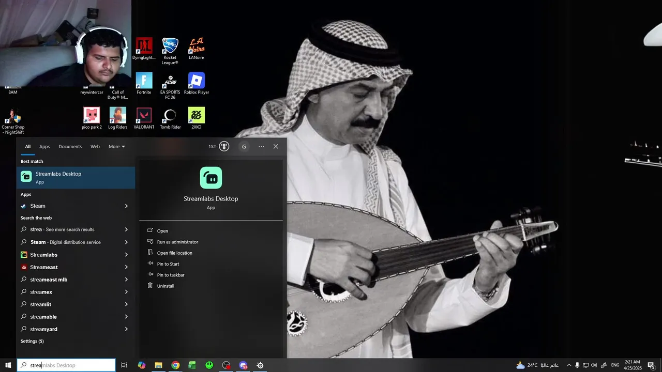Open the Log Riders desktop shortcut
This screenshot has height=372, width=662.
[x=118, y=118]
